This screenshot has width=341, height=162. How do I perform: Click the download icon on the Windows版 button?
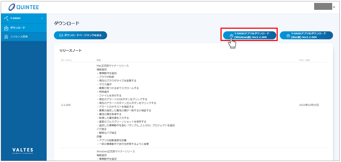pyautogui.click(x=231, y=35)
